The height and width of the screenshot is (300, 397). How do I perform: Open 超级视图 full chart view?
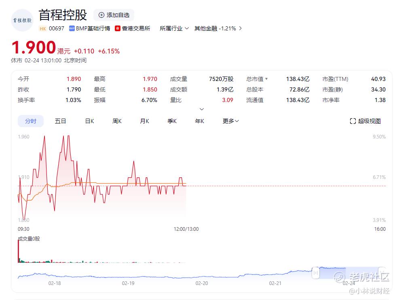tap(365, 121)
